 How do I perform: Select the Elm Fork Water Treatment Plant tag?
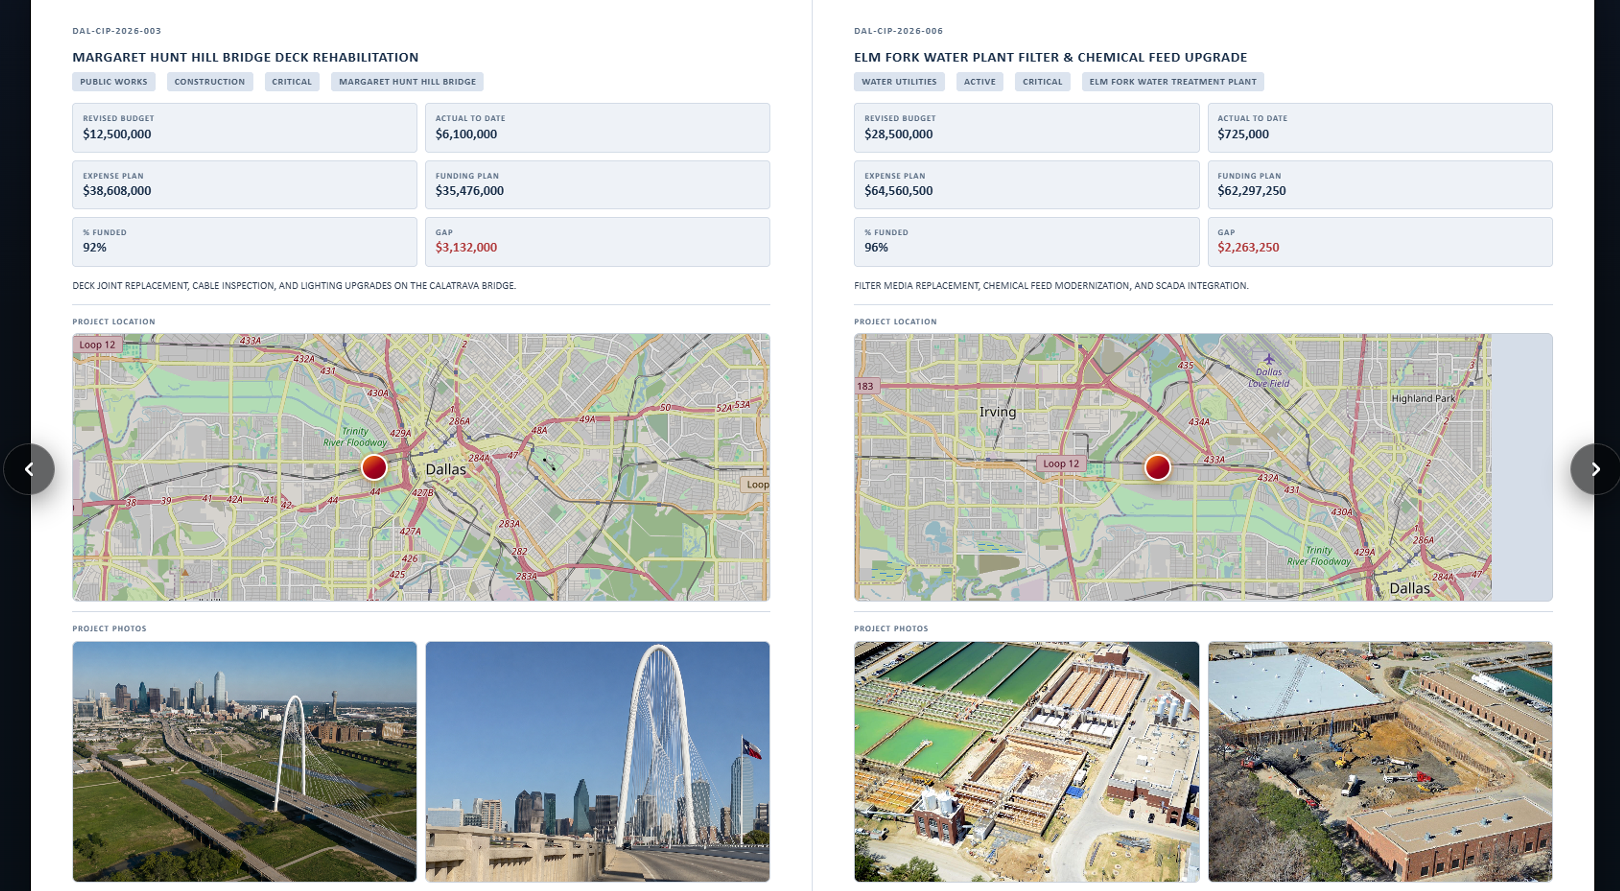1173,82
